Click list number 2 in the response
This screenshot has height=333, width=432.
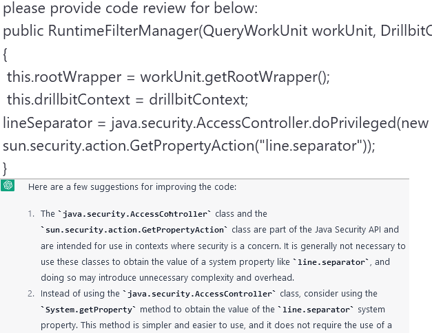point(32,294)
